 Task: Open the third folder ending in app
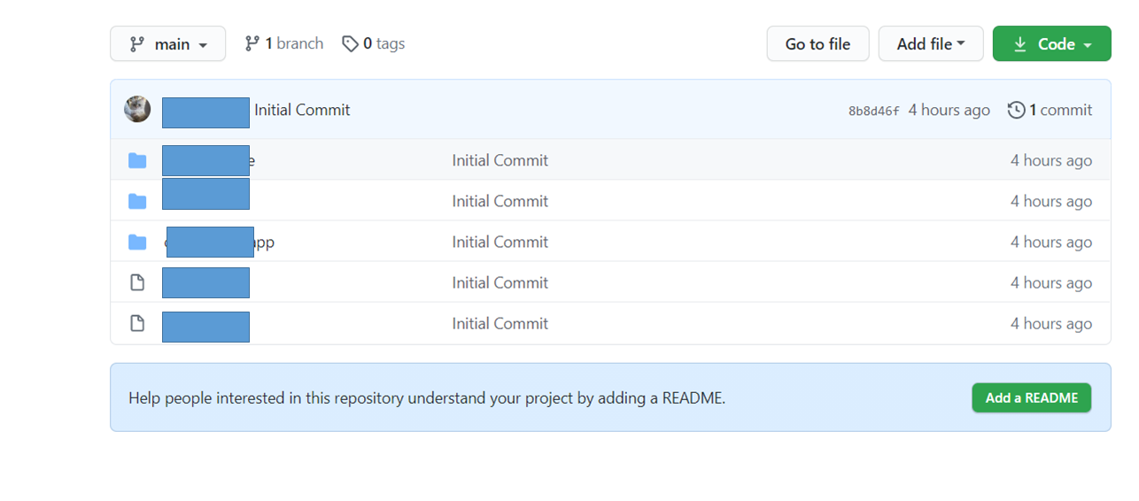click(x=220, y=242)
